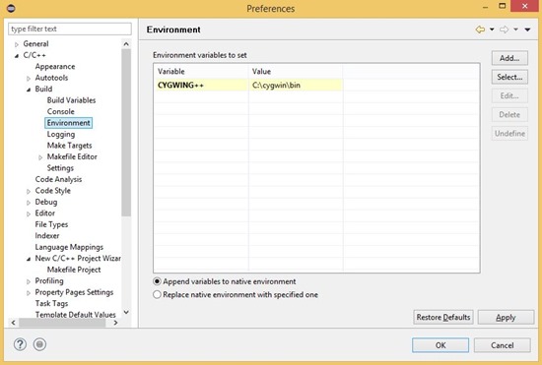Click the C:\cygwin\bin value cell

coord(296,85)
